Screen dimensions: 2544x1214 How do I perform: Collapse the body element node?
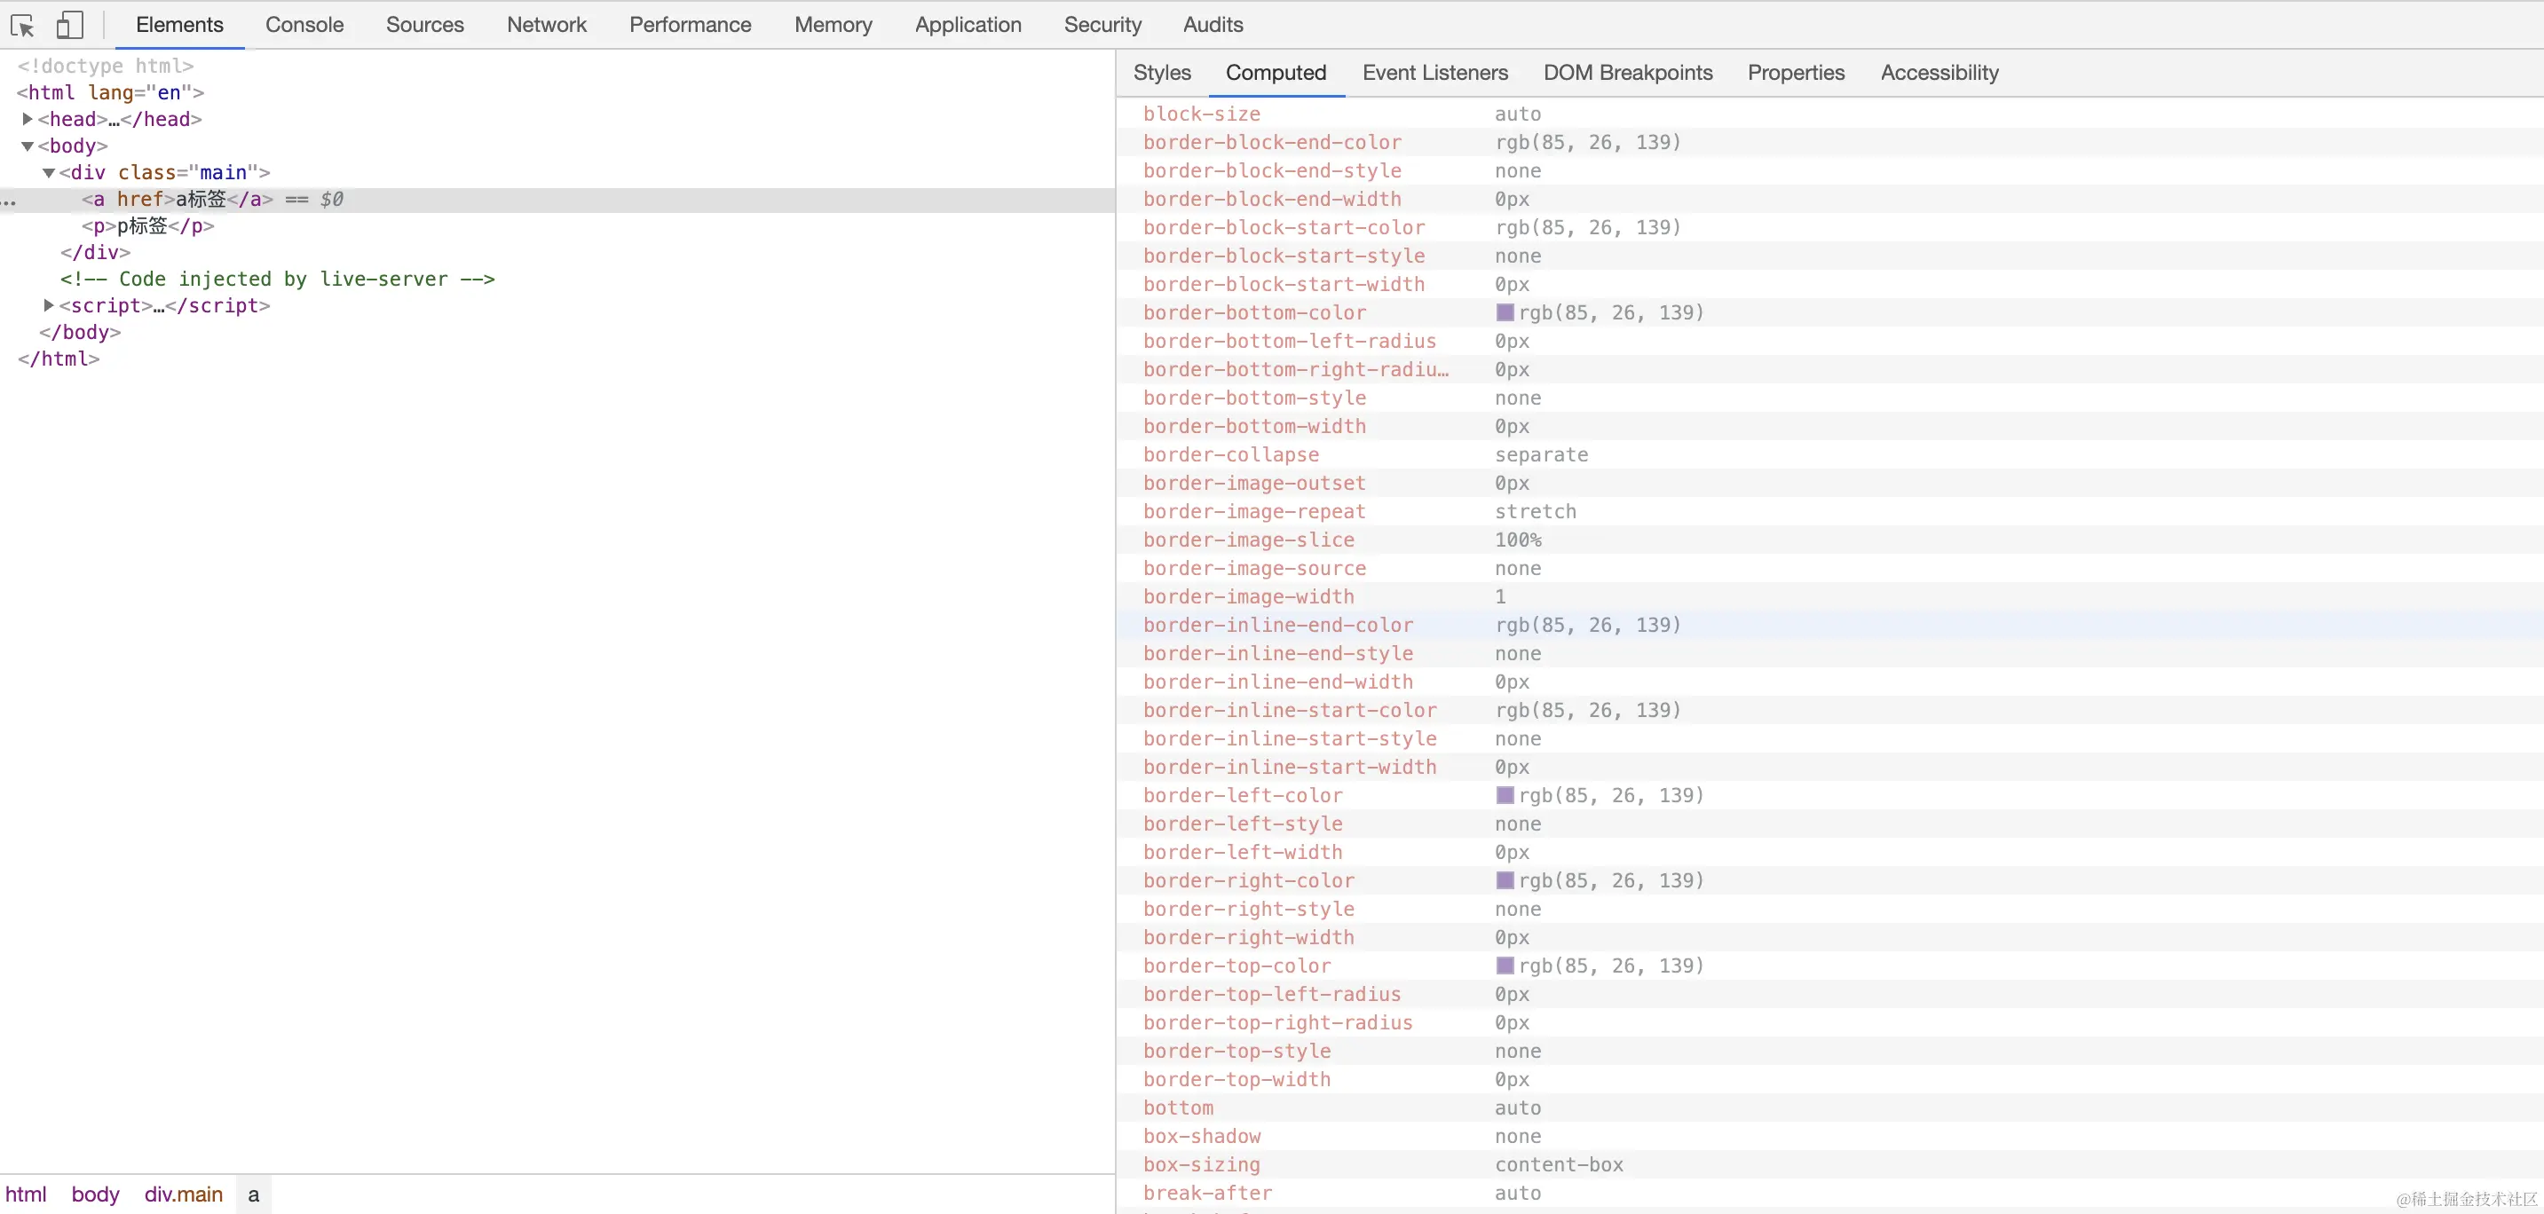point(28,146)
